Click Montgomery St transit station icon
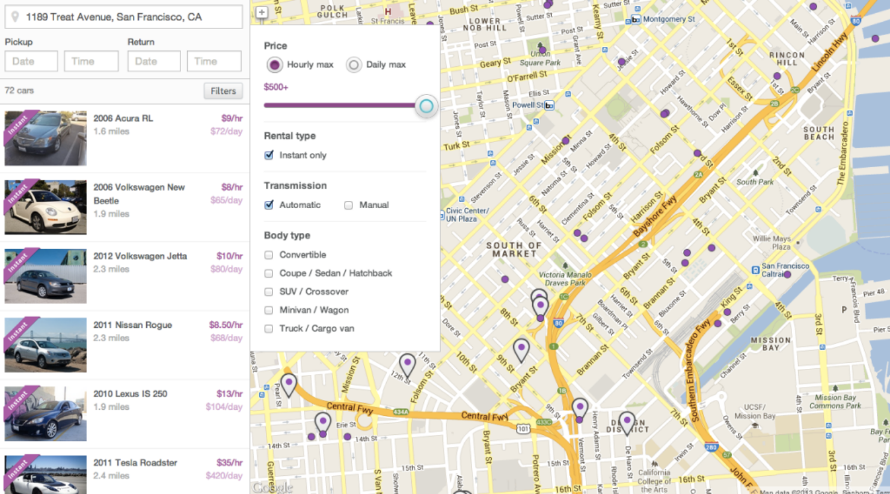 pos(636,20)
